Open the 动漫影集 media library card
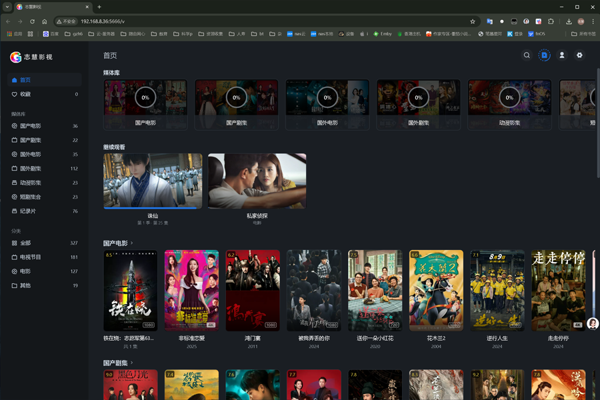Image resolution: width=600 pixels, height=400 pixels. (510, 105)
